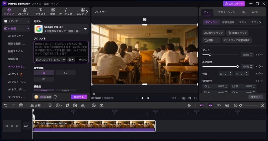The height and width of the screenshot is (141, 268).
Task: Enter fullscreen preview mode
Action: pos(196,98)
